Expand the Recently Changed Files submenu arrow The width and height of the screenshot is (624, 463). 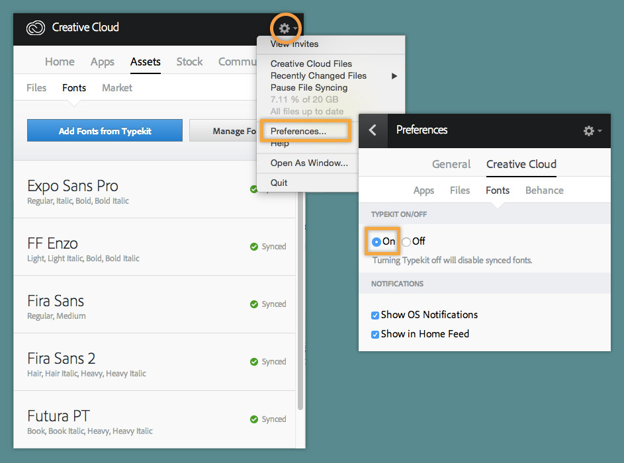[394, 76]
